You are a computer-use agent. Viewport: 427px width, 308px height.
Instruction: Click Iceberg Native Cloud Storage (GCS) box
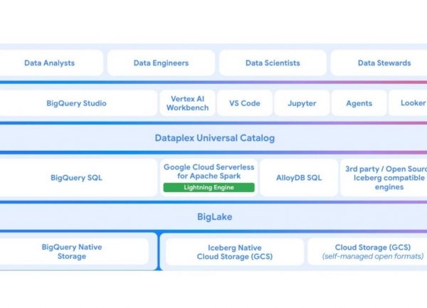click(x=235, y=252)
